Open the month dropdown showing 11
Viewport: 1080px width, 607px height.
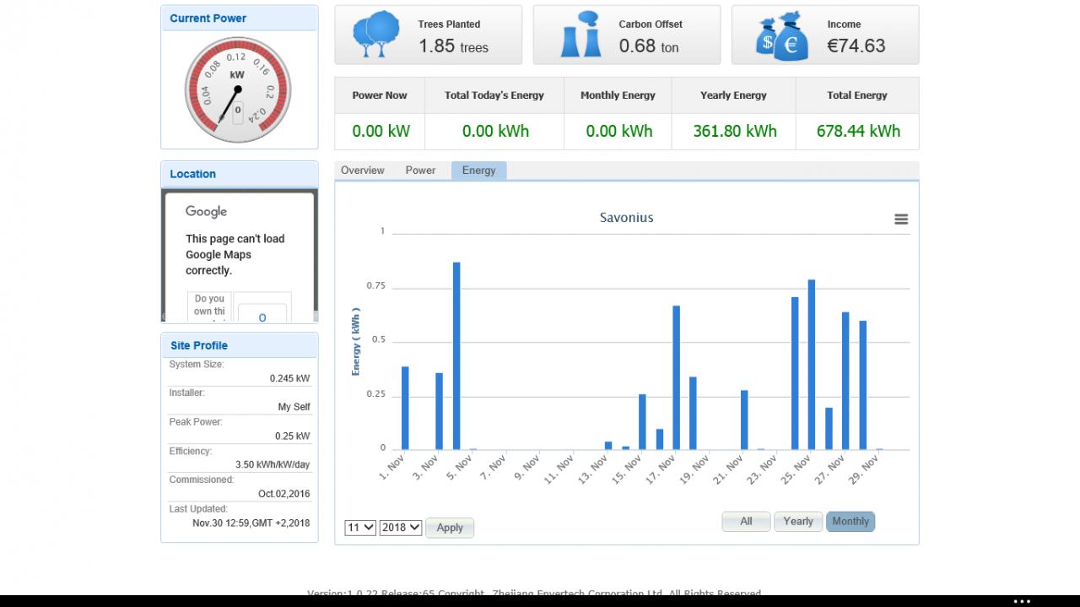pyautogui.click(x=360, y=528)
